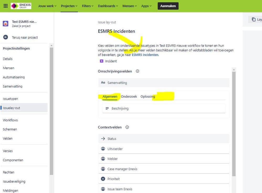Show info for Contextvelden

tap(127, 127)
